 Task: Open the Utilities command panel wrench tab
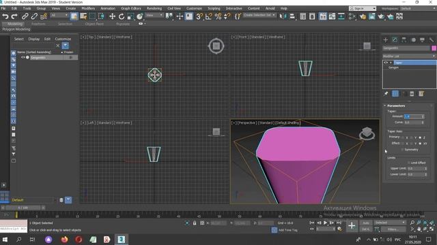pyautogui.click(x=431, y=40)
